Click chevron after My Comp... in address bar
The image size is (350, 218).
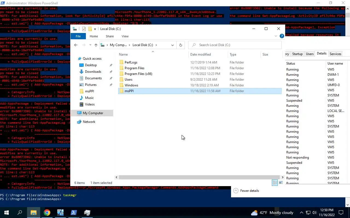pos(130,45)
